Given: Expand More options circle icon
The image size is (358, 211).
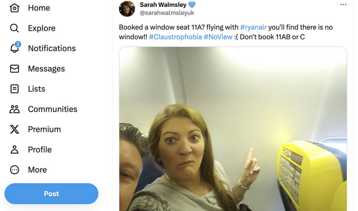Looking at the screenshot, I should click(14, 170).
